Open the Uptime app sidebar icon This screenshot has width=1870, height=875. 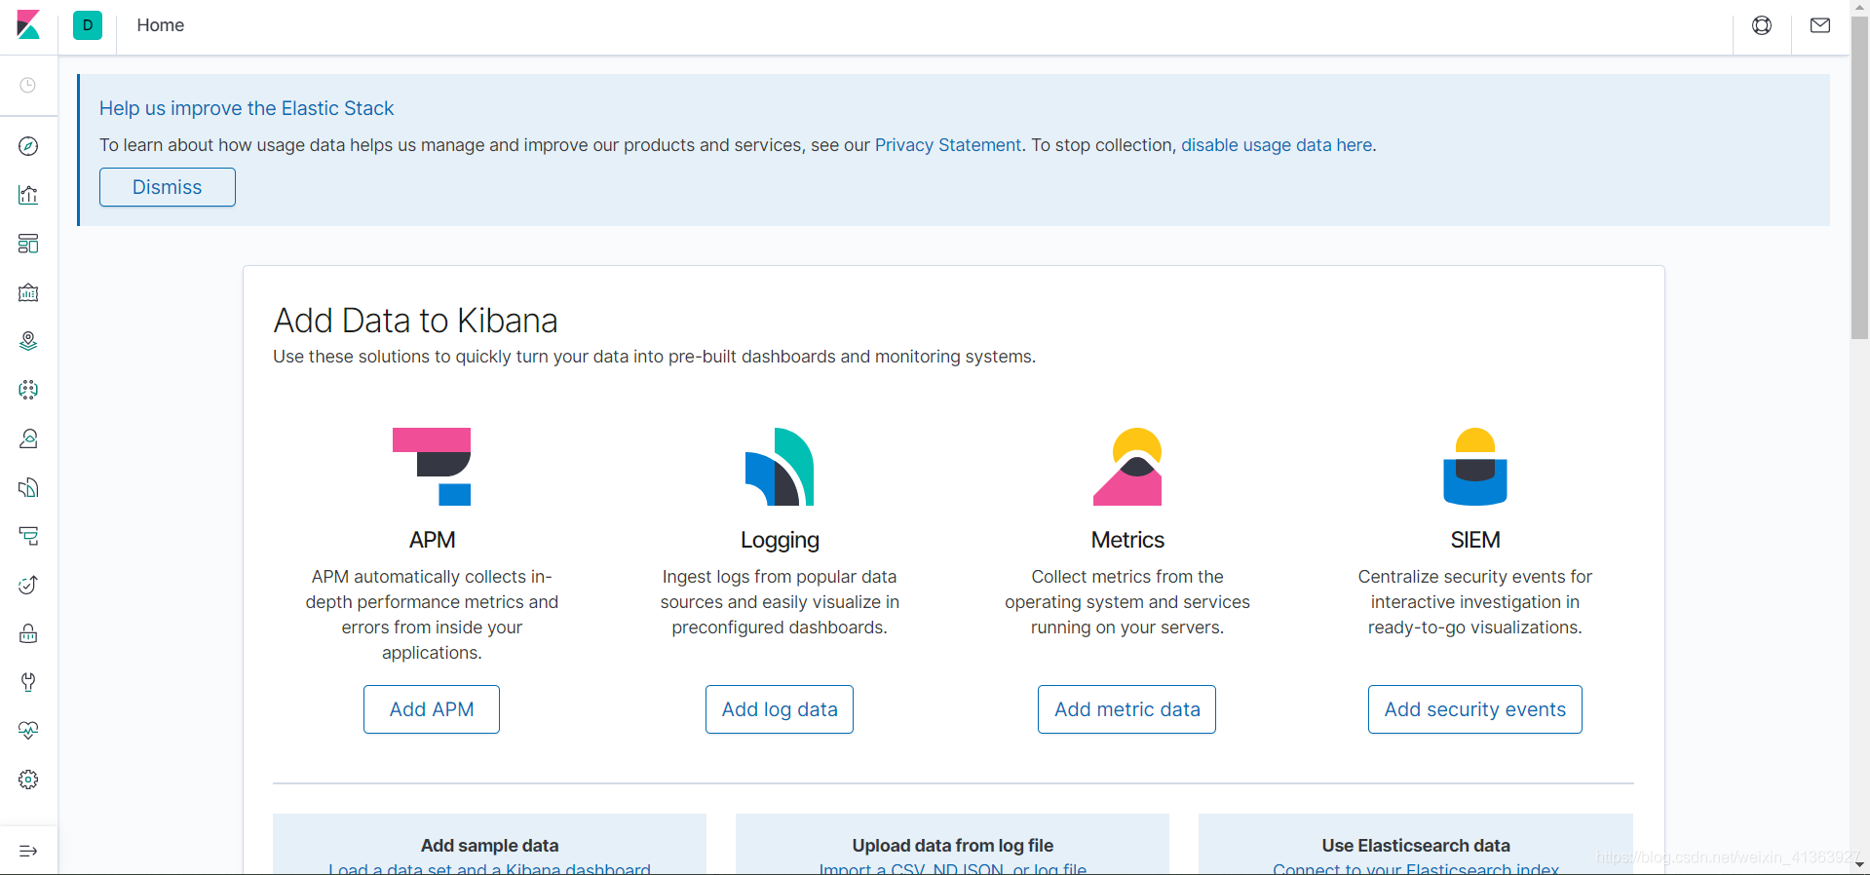[x=28, y=585]
